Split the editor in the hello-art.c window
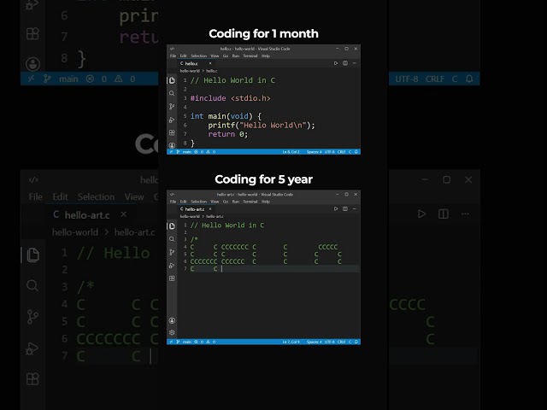Image resolution: width=547 pixels, height=410 pixels. (x=345, y=208)
